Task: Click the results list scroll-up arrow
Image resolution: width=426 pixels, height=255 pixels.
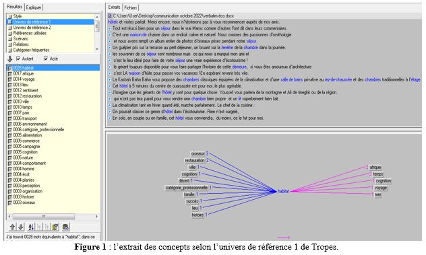Action: coord(97,17)
